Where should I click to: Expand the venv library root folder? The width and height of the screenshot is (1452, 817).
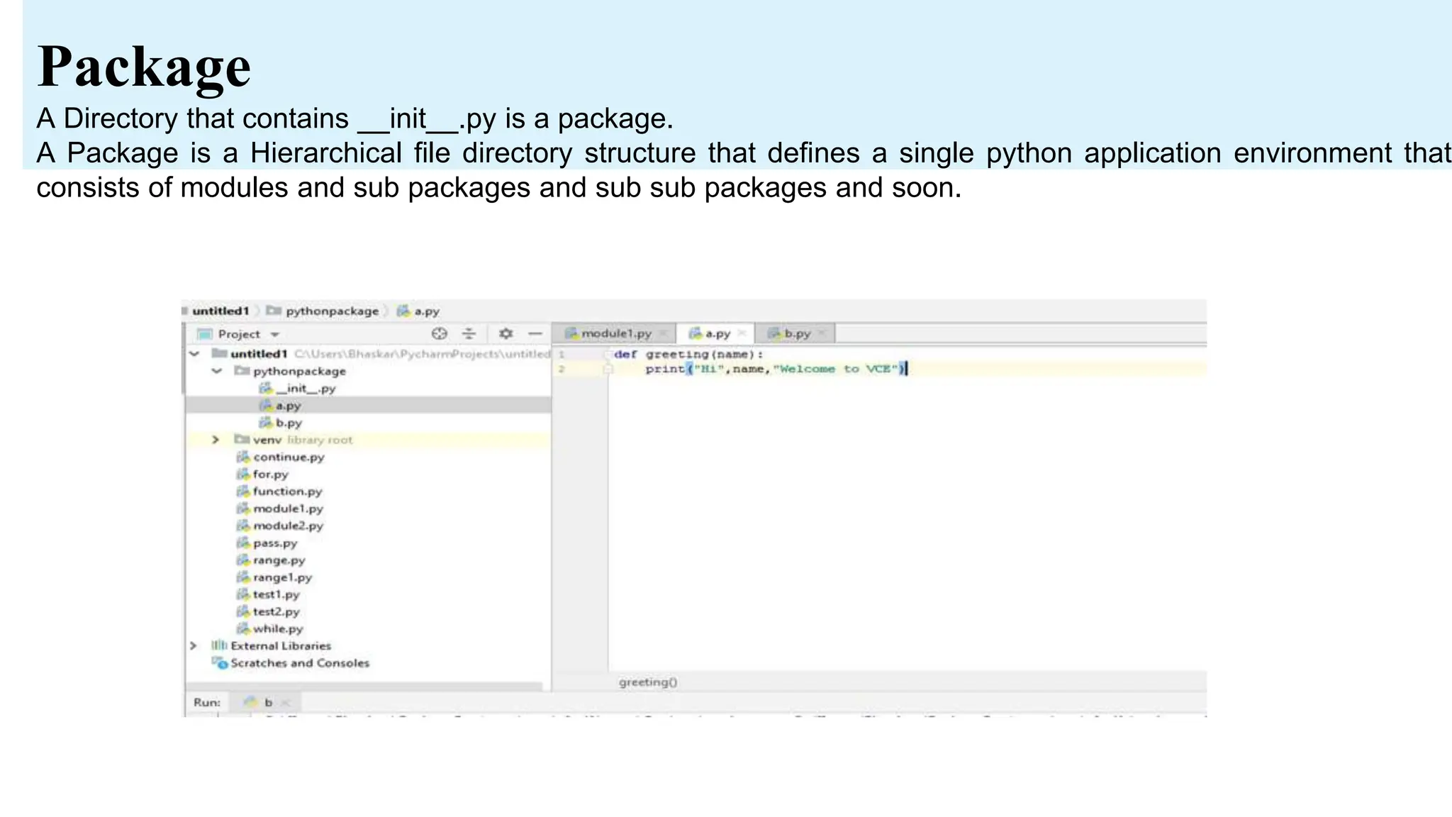216,440
